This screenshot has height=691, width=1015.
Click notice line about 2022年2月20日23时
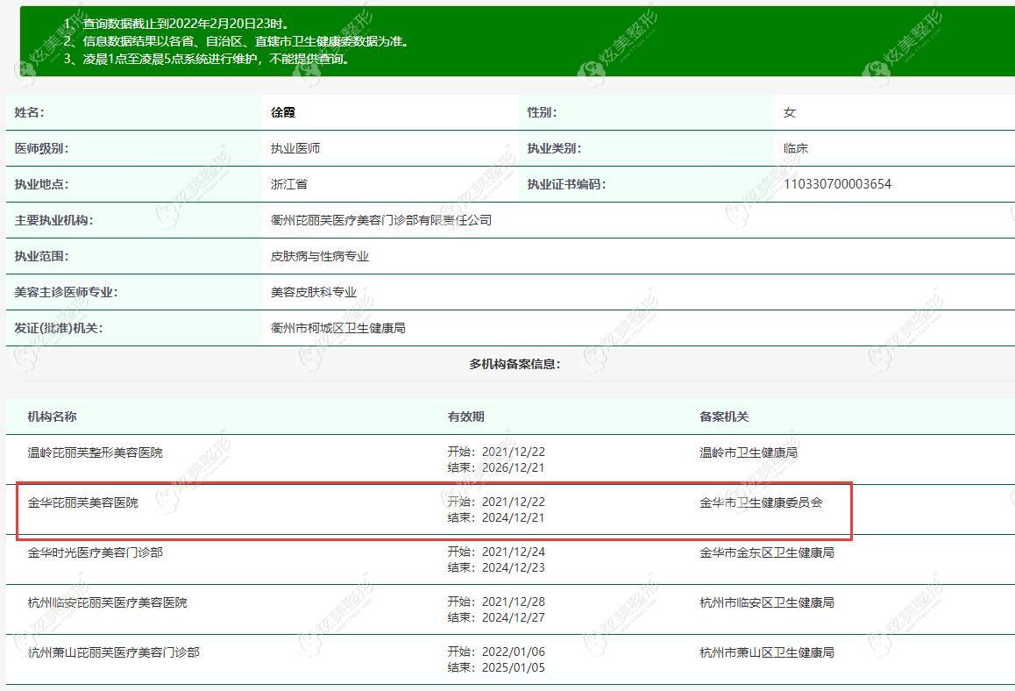pos(176,24)
